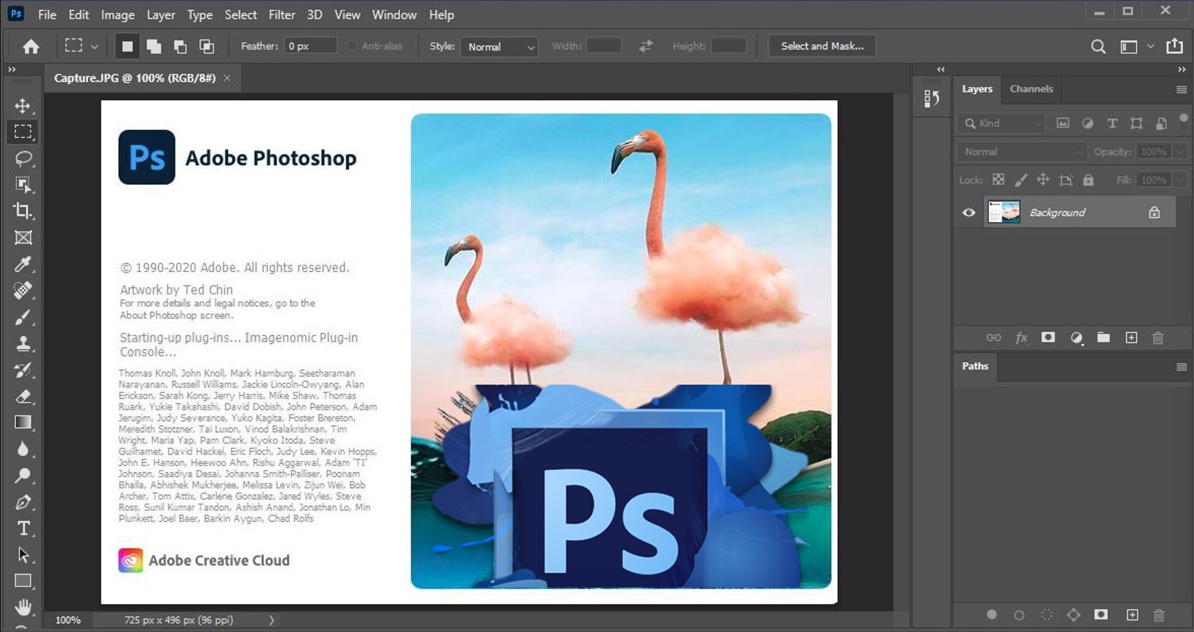Viewport: 1194px width, 632px height.
Task: Click the Select and Mask button
Action: tap(822, 46)
